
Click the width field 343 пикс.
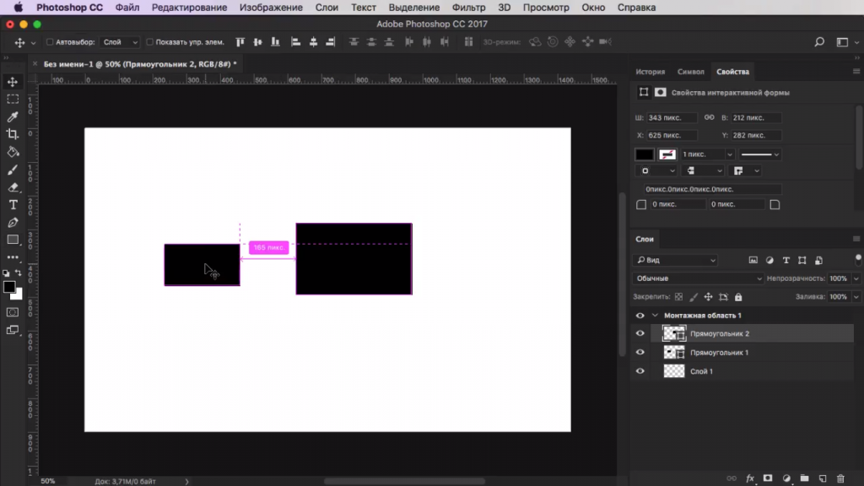click(x=672, y=118)
